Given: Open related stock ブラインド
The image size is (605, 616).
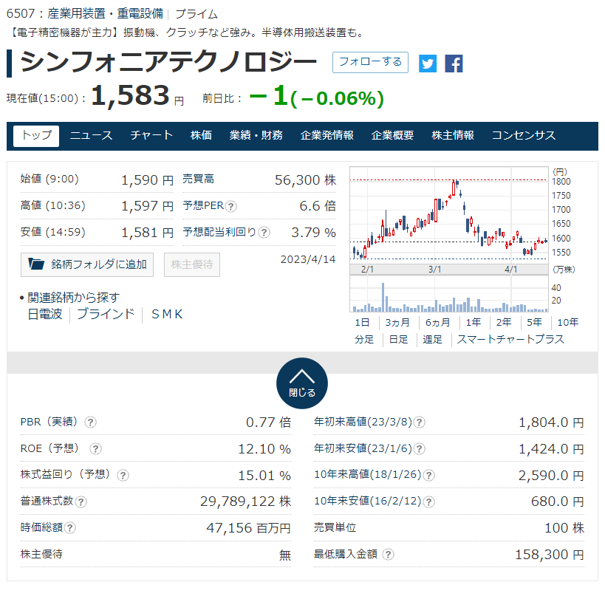Looking at the screenshot, I should tap(106, 315).
